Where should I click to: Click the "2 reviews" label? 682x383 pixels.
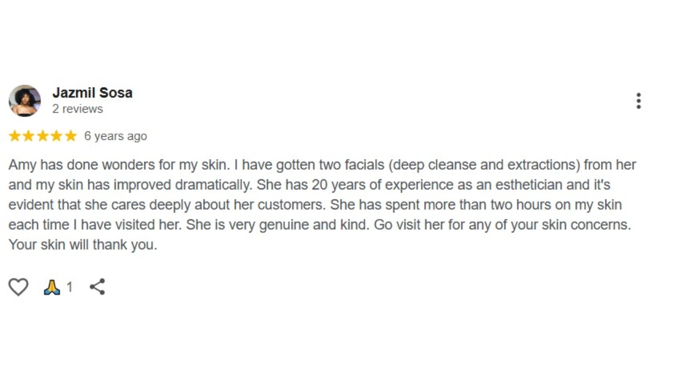pyautogui.click(x=77, y=109)
